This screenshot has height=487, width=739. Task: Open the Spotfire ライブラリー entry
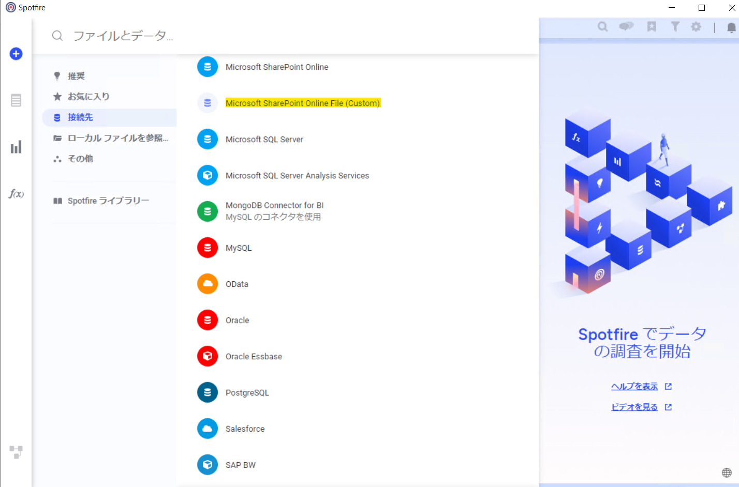click(109, 201)
